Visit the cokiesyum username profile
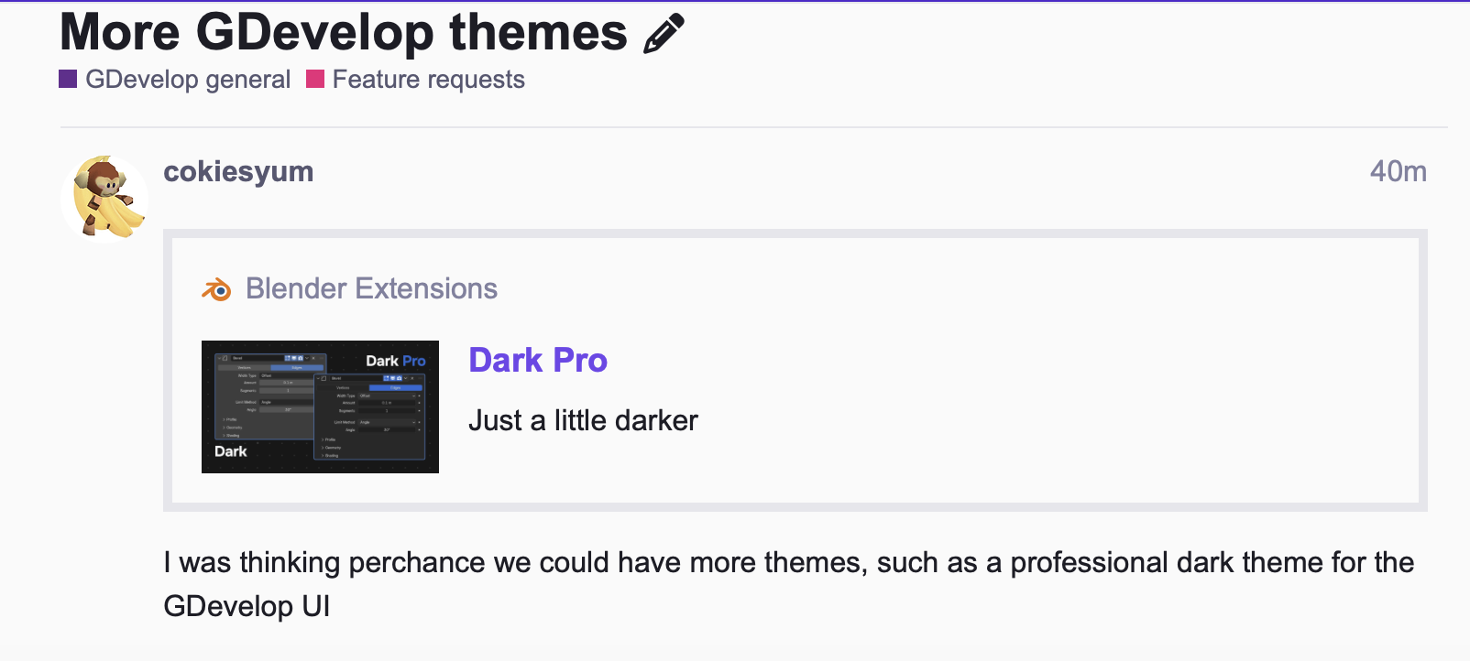Image resolution: width=1470 pixels, height=661 pixels. [238, 172]
